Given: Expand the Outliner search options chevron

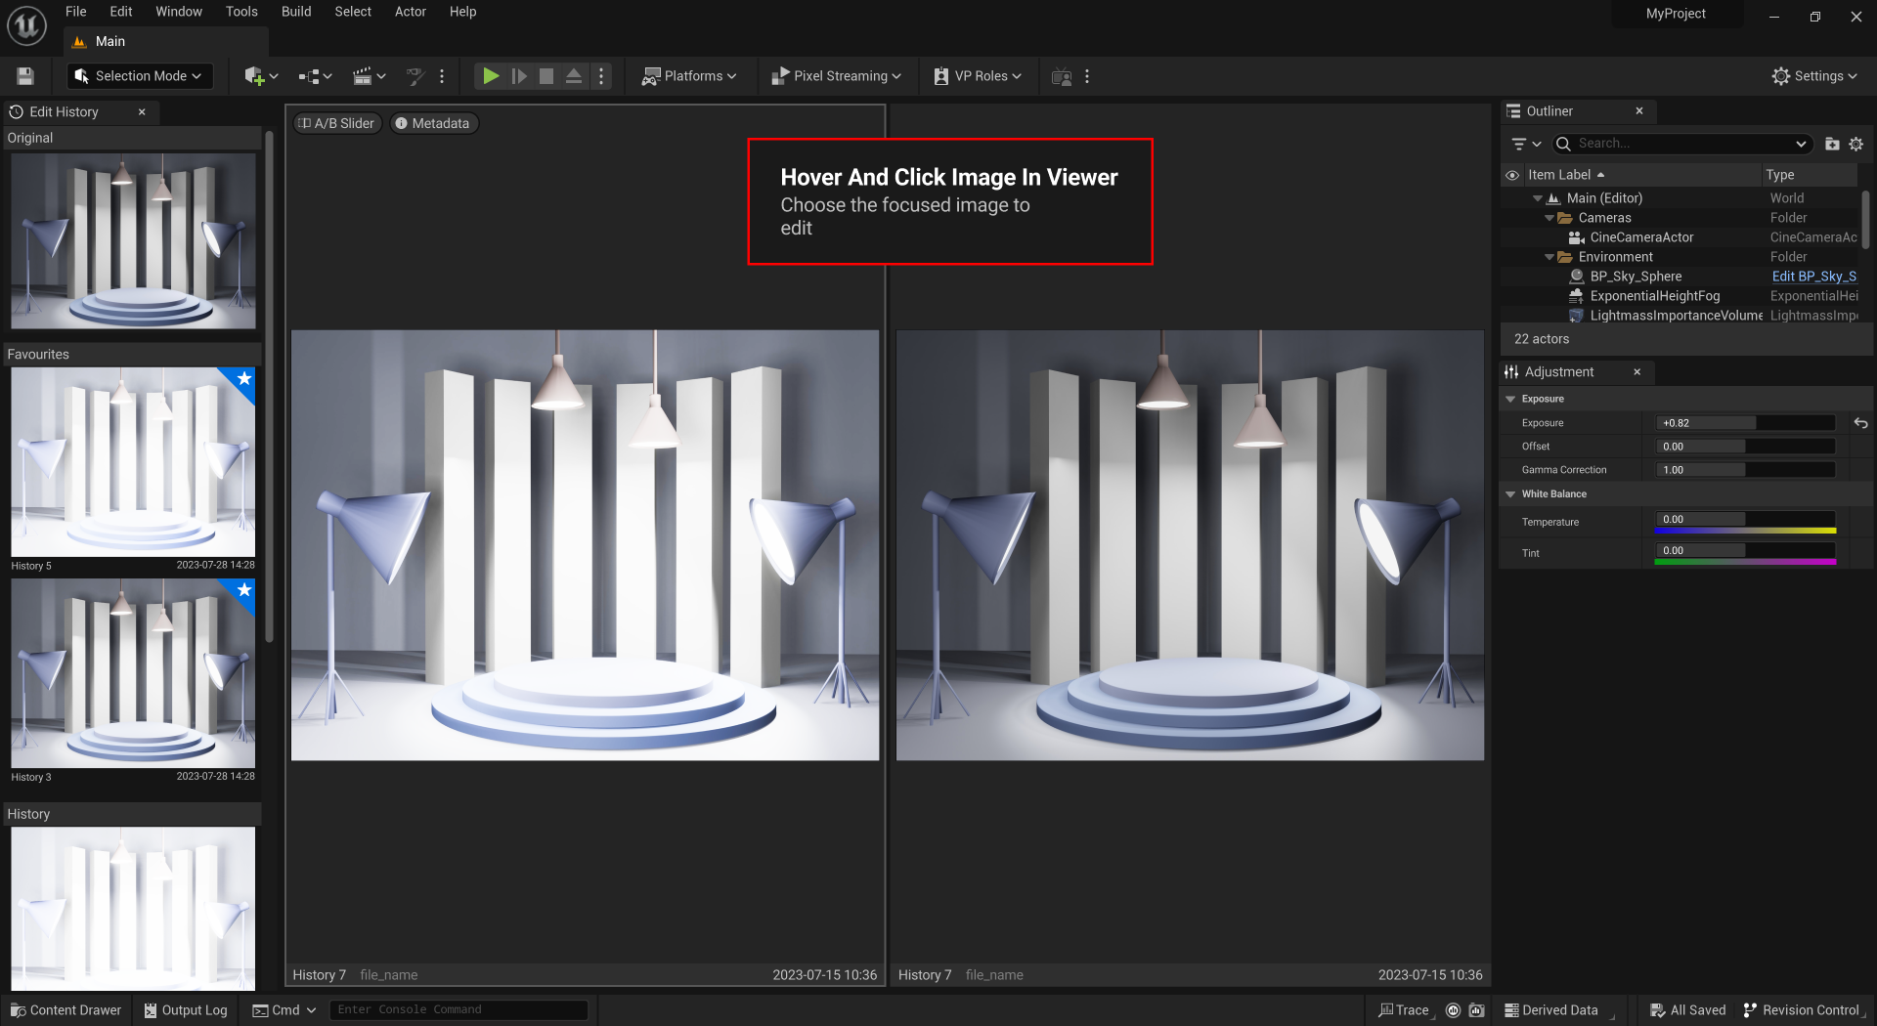Looking at the screenshot, I should 1802,144.
